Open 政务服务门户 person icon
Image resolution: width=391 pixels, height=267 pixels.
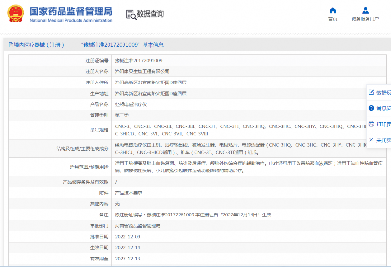(365, 10)
